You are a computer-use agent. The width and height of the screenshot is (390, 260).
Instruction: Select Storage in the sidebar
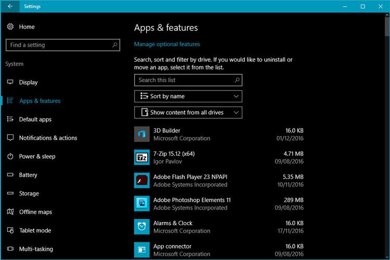tap(29, 194)
